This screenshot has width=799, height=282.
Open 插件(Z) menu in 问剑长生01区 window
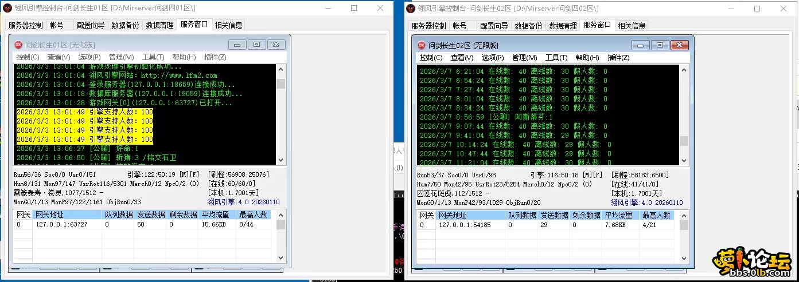215,57
